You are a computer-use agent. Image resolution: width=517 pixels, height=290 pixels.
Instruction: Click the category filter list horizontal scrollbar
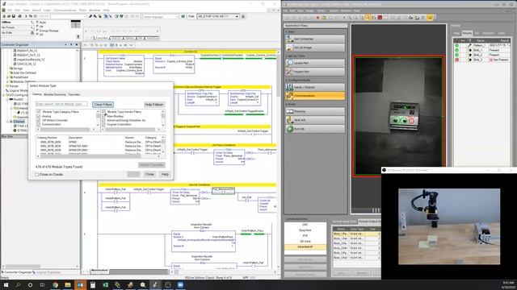tap(66, 130)
